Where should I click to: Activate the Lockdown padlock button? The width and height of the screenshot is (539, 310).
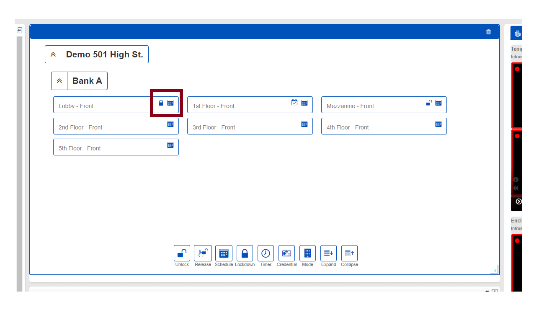tap(245, 253)
